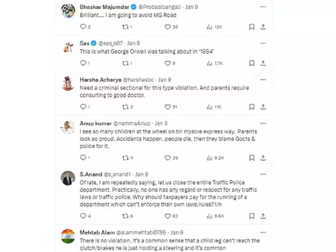Reply to Anup kumar's tweet
This screenshot has height=252, width=336.
83,157
